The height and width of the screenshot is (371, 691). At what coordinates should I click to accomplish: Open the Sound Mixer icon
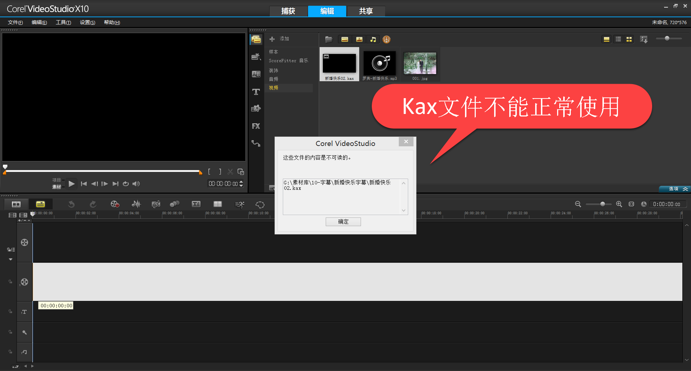coord(136,204)
